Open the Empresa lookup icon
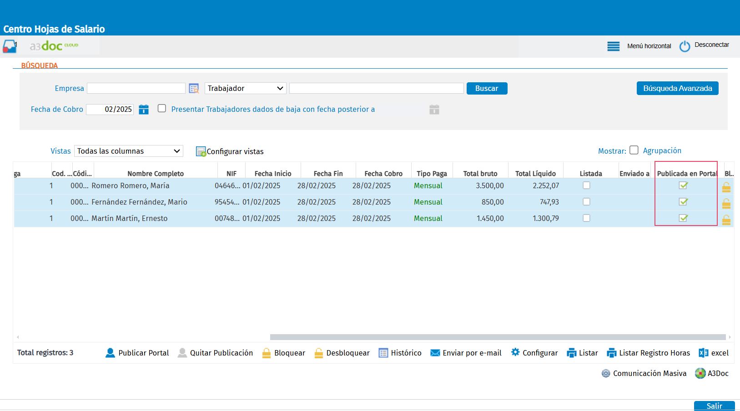This screenshot has width=740, height=411. pyautogui.click(x=194, y=89)
